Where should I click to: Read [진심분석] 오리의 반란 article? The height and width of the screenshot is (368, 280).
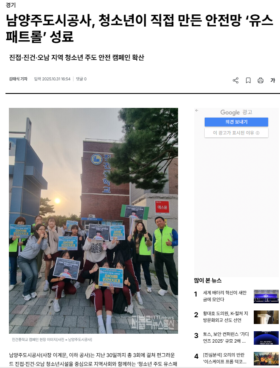225,358
